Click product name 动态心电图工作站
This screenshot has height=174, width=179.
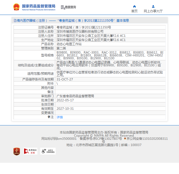point(69,44)
